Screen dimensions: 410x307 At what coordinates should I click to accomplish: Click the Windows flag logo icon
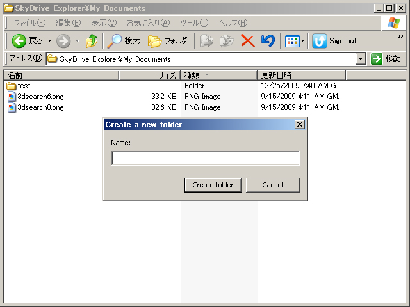pyautogui.click(x=394, y=23)
